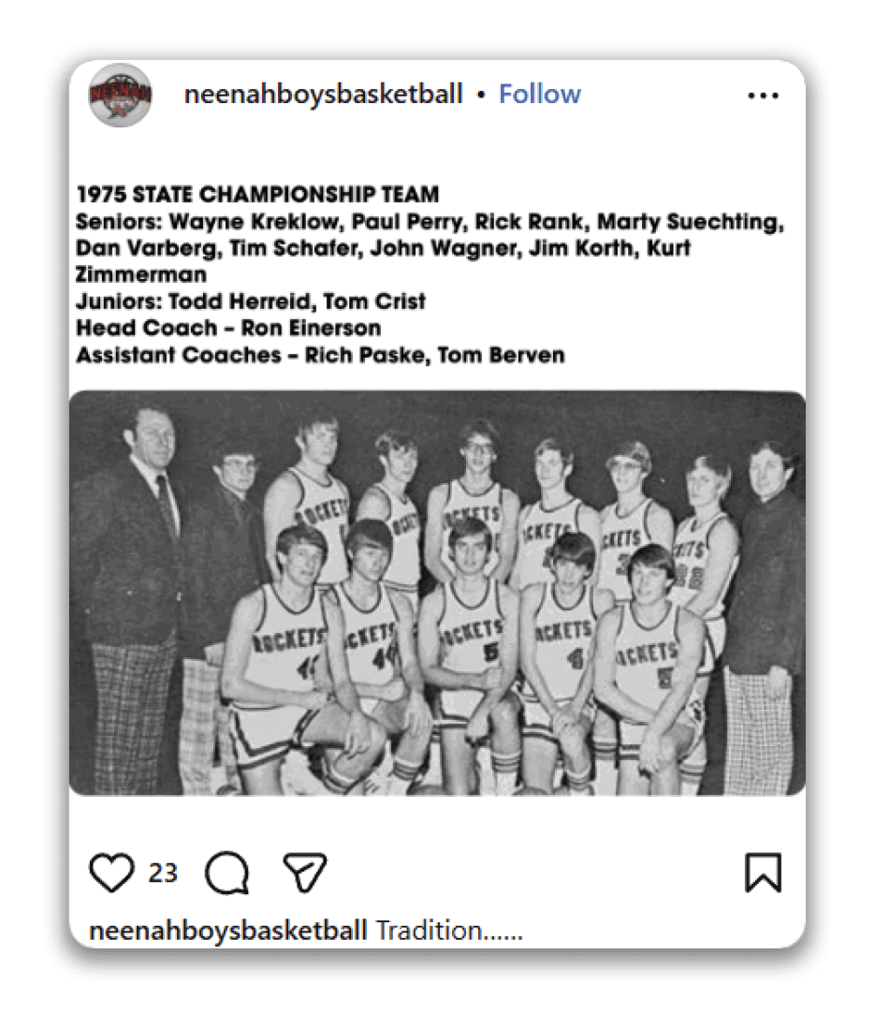Click the 'Juniors: Todd Herreid, Tom Crist' line
Screen dimensions: 875x1013
(x=251, y=301)
